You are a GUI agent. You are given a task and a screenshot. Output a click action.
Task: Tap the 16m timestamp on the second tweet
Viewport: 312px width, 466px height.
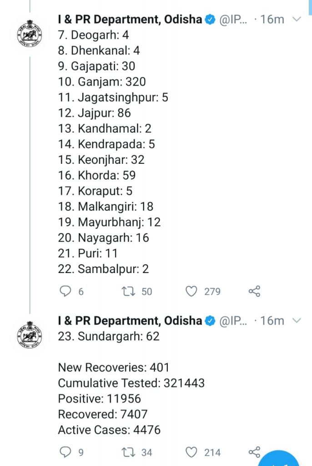point(272,321)
